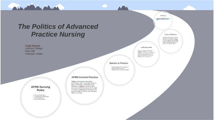Select the 'Nurse Midwives' list item
This screenshot has height=120, width=214.
[x=39, y=98]
